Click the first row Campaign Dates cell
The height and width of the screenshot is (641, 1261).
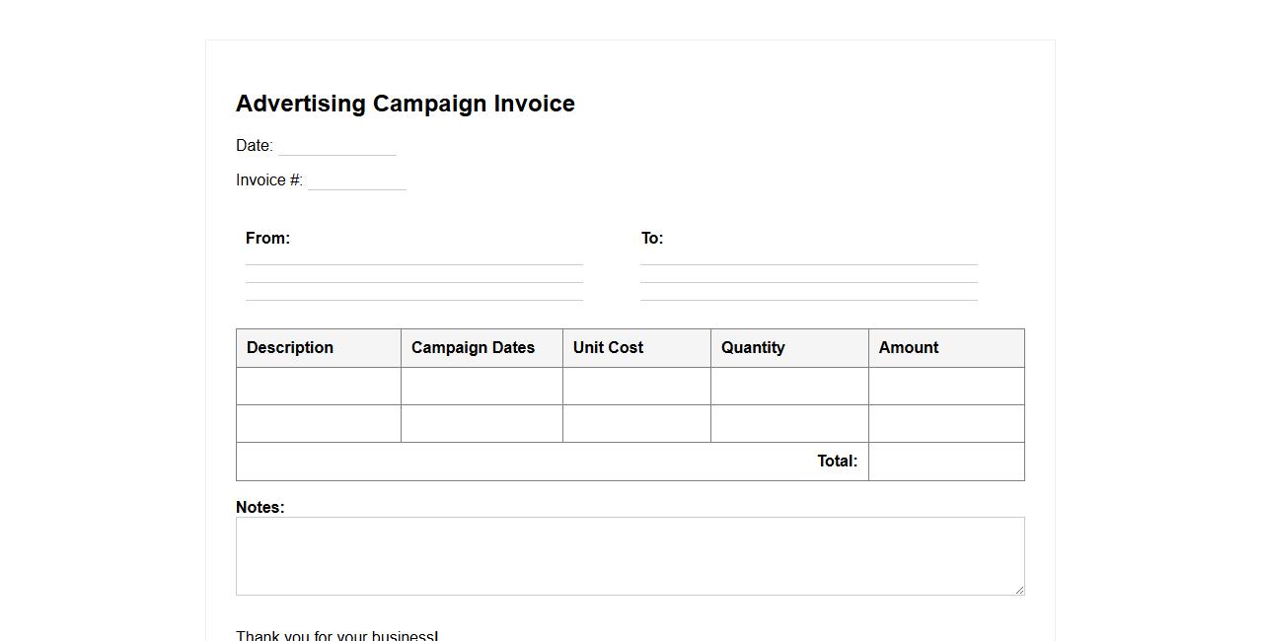[482, 386]
